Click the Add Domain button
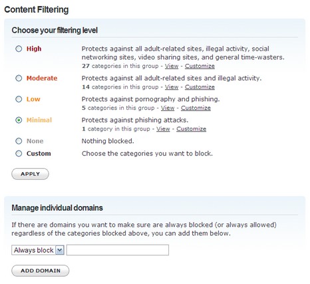 tap(41, 271)
